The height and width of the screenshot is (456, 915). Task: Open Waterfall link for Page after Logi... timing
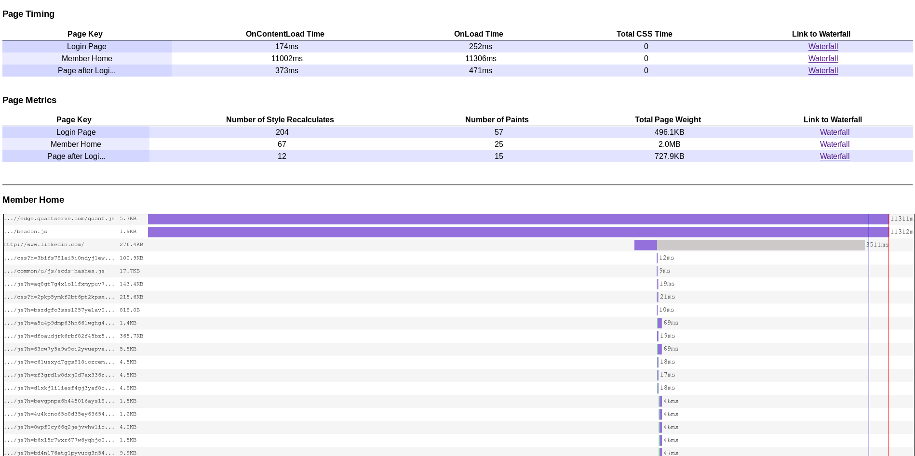click(x=823, y=71)
